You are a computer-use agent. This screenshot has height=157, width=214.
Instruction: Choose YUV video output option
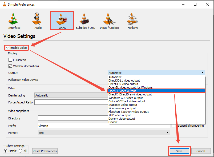pos(156,115)
